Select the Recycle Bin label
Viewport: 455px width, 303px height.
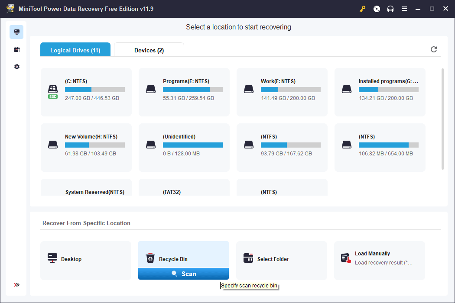click(x=173, y=259)
